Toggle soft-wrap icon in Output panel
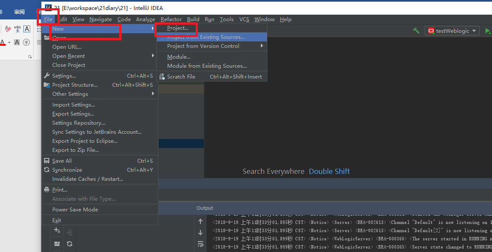This screenshot has width=492, height=252. point(200,243)
